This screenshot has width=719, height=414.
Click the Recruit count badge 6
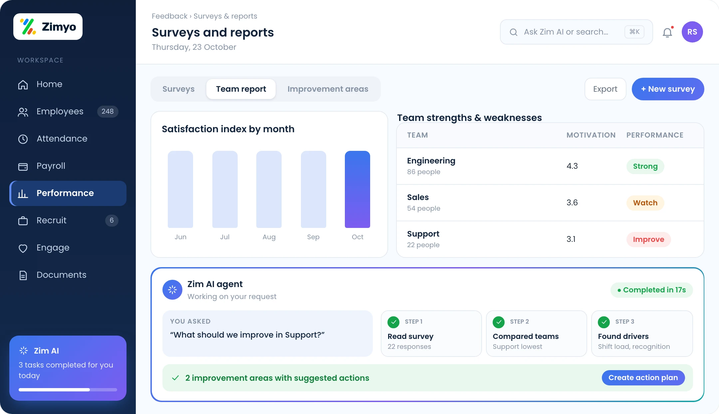(x=112, y=221)
